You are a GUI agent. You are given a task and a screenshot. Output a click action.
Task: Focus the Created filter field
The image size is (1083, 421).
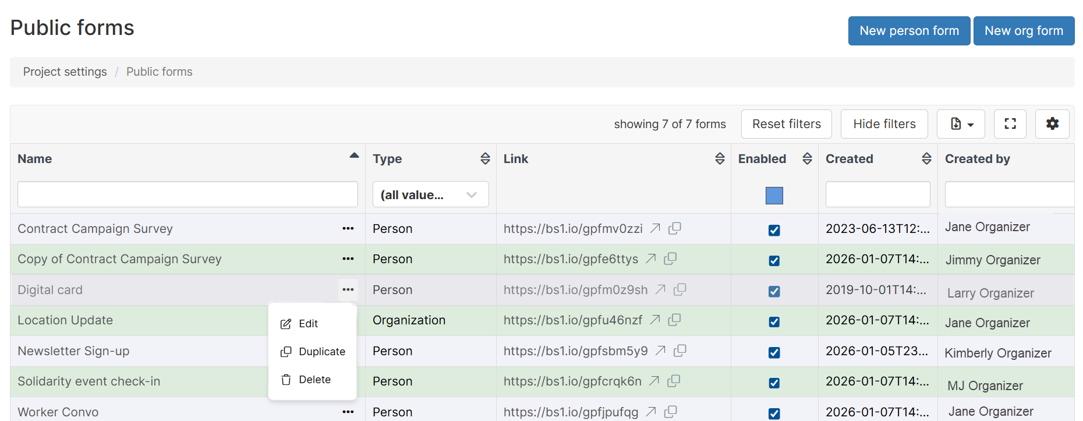(877, 194)
